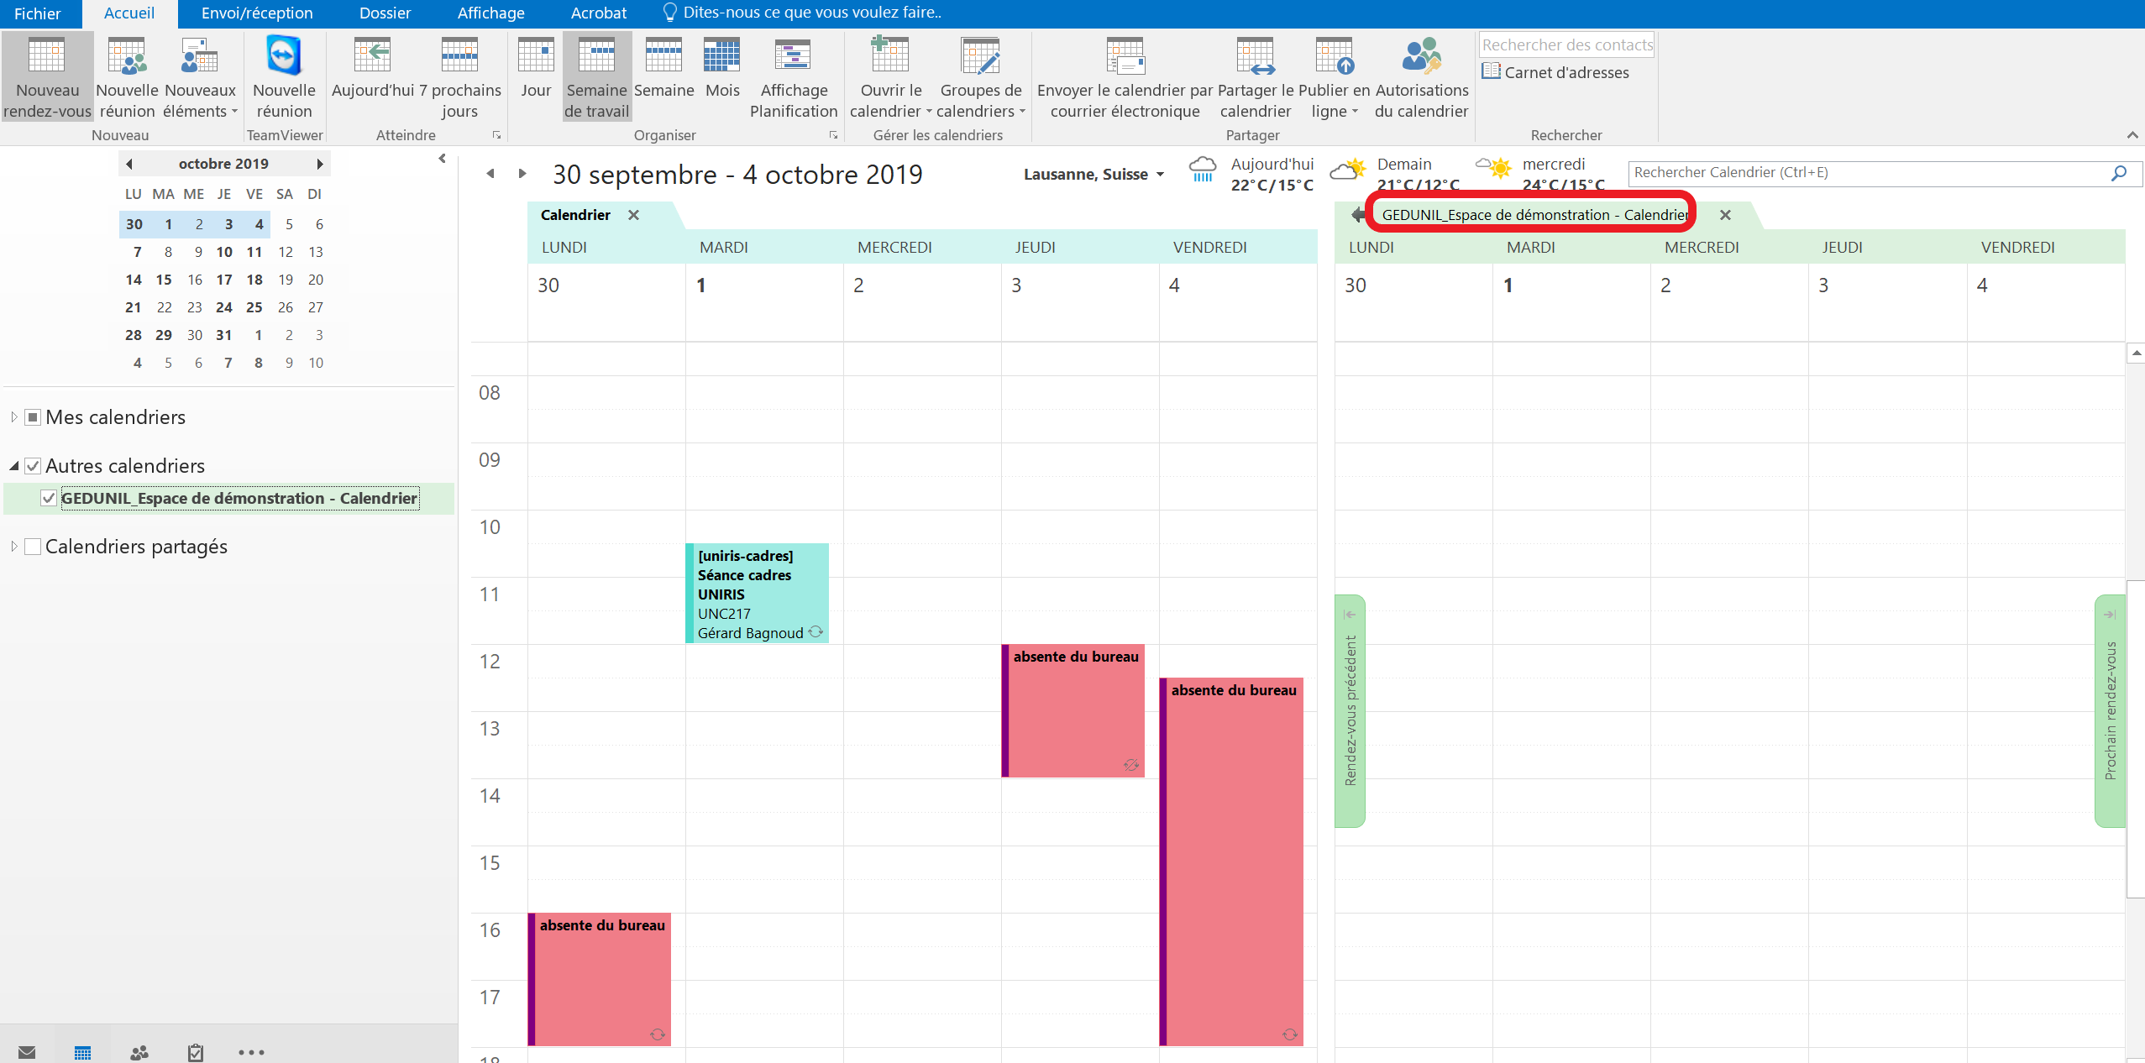Click Rendez-vous précédent side button
This screenshot has width=2145, height=1063.
tap(1350, 710)
